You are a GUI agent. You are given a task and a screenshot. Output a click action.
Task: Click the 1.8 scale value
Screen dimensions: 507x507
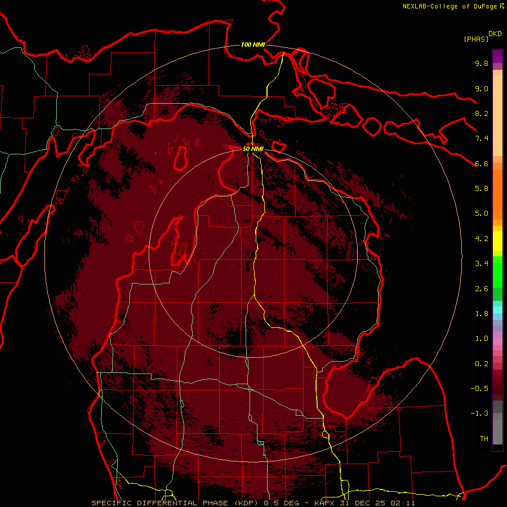click(x=482, y=314)
